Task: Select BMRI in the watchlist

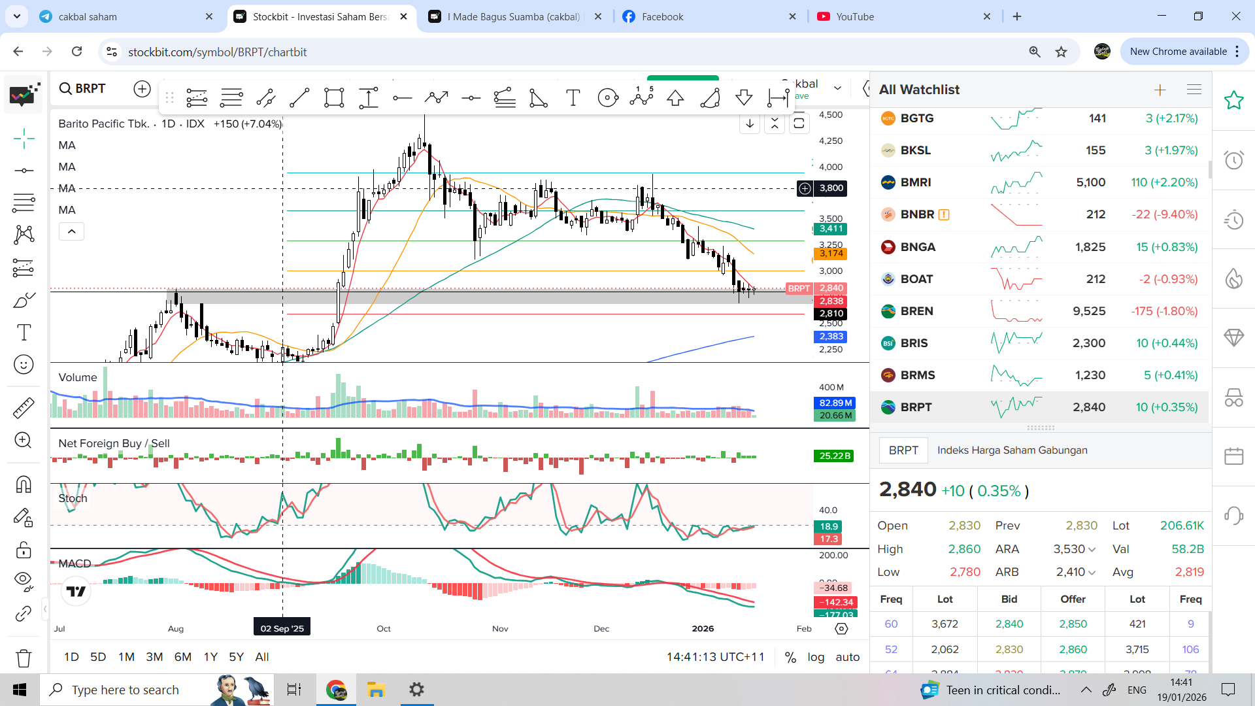Action: tap(915, 182)
